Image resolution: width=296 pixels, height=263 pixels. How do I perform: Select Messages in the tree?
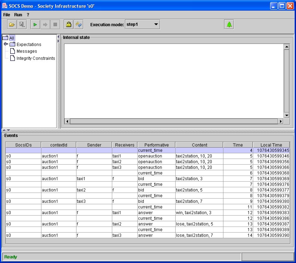(27, 51)
